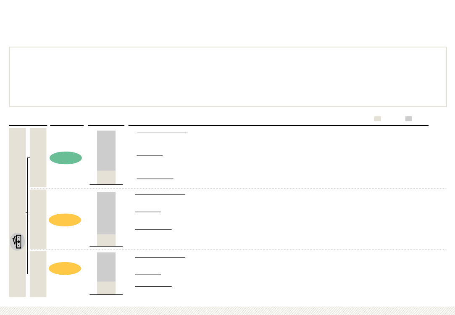Click the gray legend swatch
455x315 pixels.
pyautogui.click(x=408, y=118)
